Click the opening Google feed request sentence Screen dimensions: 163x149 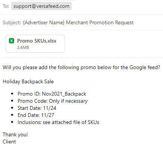point(81,68)
